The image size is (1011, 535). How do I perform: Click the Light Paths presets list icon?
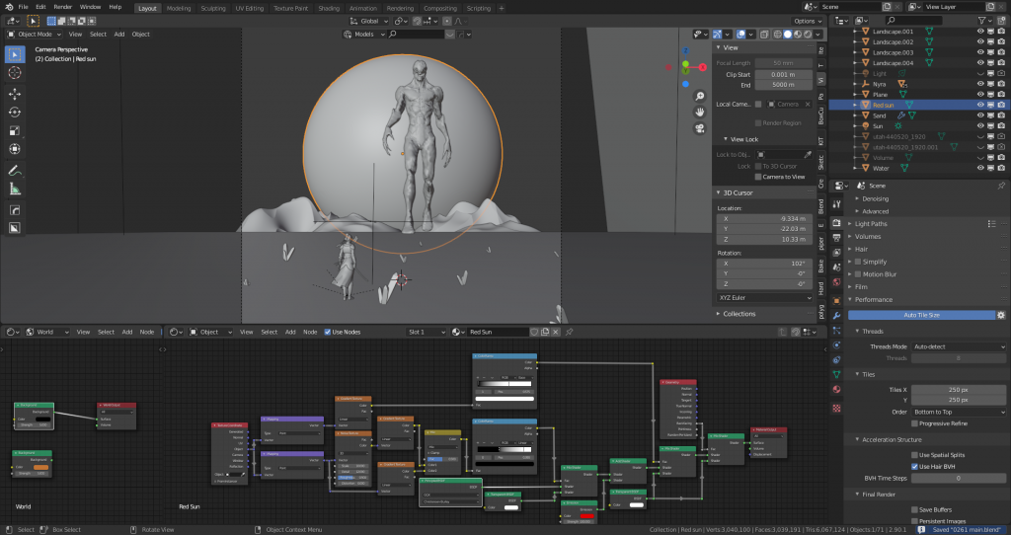point(991,224)
